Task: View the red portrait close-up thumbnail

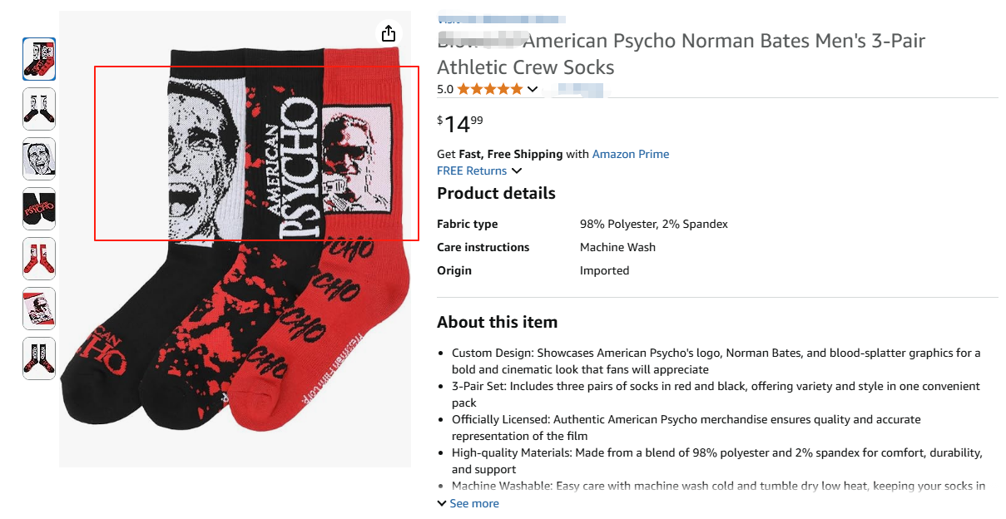Action: pyautogui.click(x=39, y=309)
